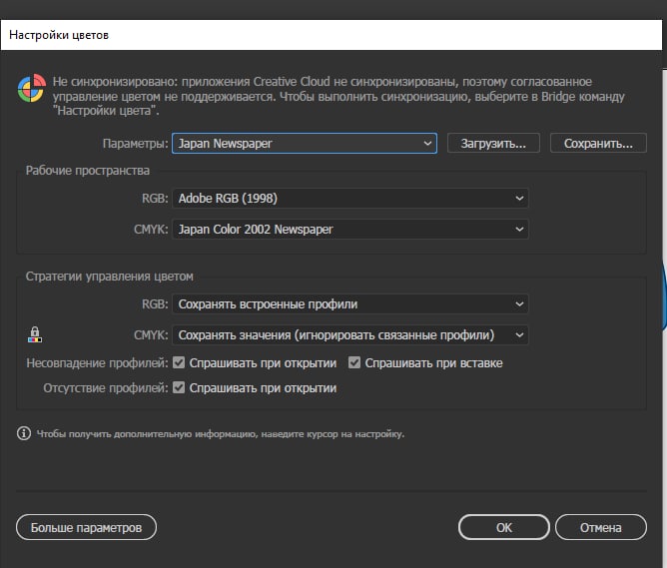
Task: Click the CMYK lock icon near color policies
Action: point(35,334)
